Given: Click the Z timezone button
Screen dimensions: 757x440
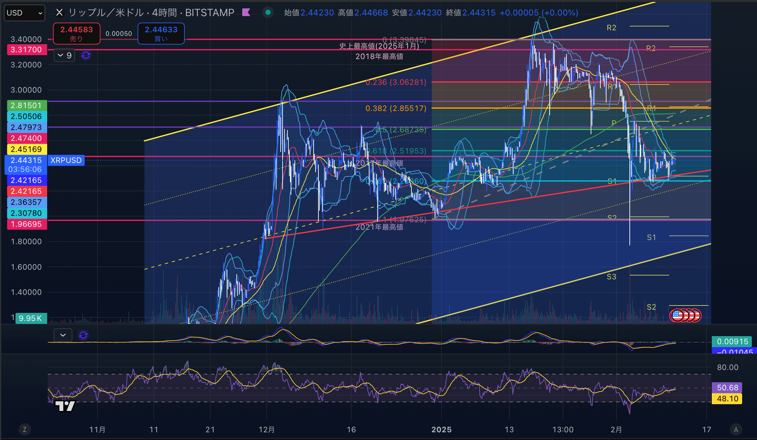Looking at the screenshot, I should [25, 429].
